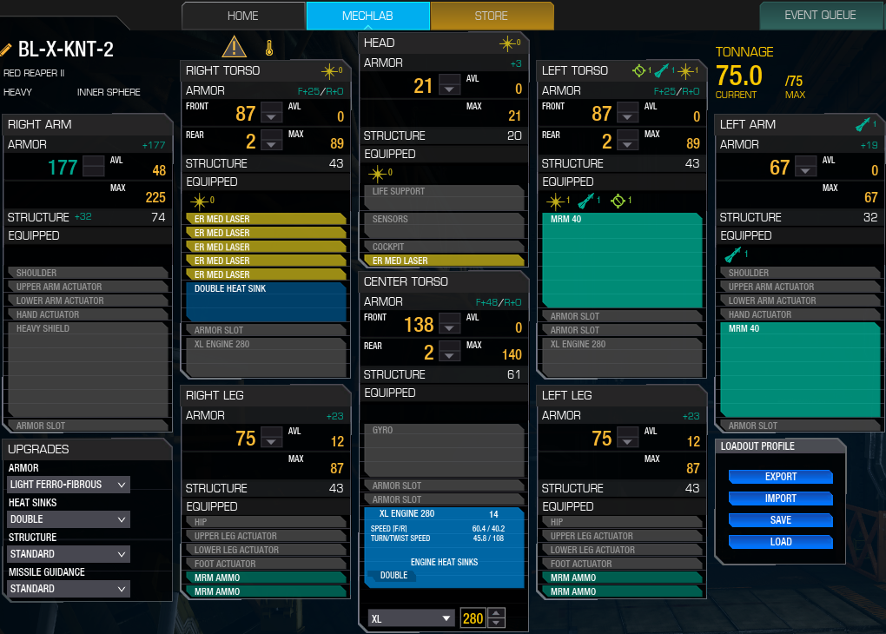The height and width of the screenshot is (634, 886).
Task: Open Right Leg armor dropdown
Action: coord(271,437)
